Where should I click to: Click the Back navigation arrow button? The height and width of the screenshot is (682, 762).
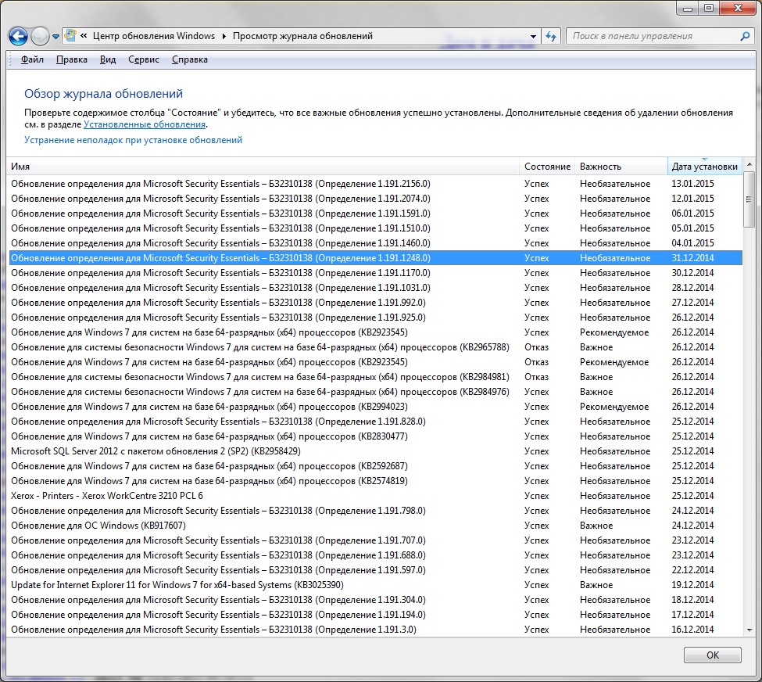[x=18, y=36]
